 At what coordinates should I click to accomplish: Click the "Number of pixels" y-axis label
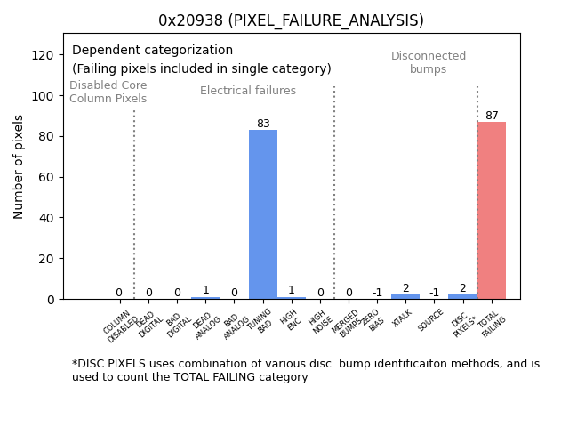[19, 166]
